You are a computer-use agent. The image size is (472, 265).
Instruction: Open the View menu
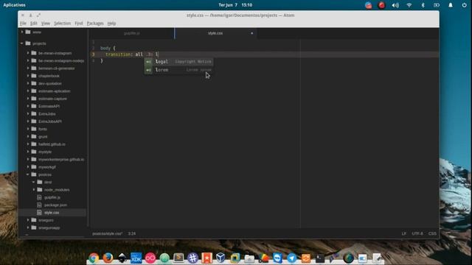pyautogui.click(x=46, y=23)
